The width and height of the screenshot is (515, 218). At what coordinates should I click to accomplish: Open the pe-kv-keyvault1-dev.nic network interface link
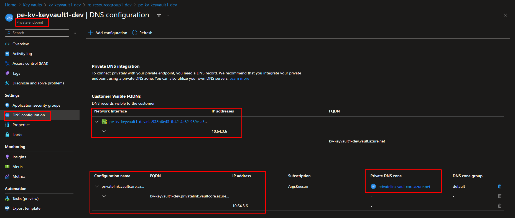[158, 122]
